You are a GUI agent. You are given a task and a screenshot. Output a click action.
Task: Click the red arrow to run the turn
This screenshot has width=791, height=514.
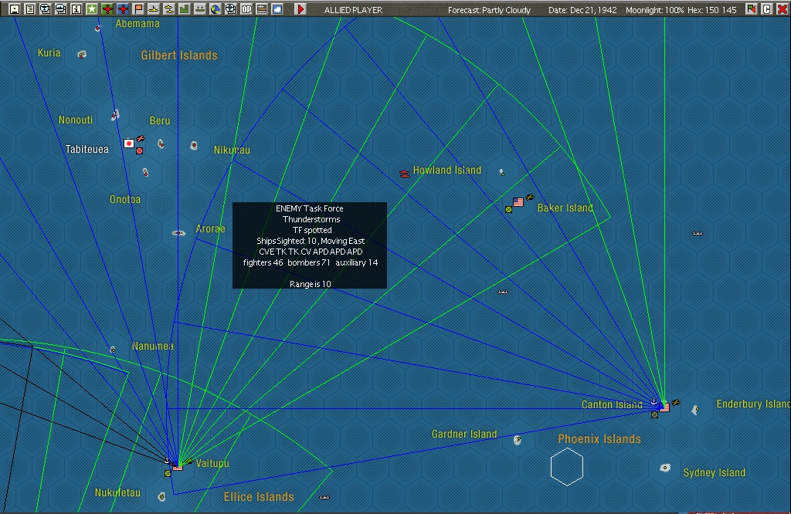(300, 9)
